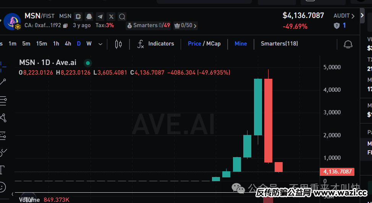Open the chart candlestick style icon
The height and width of the screenshot is (203, 372).
click(118, 44)
